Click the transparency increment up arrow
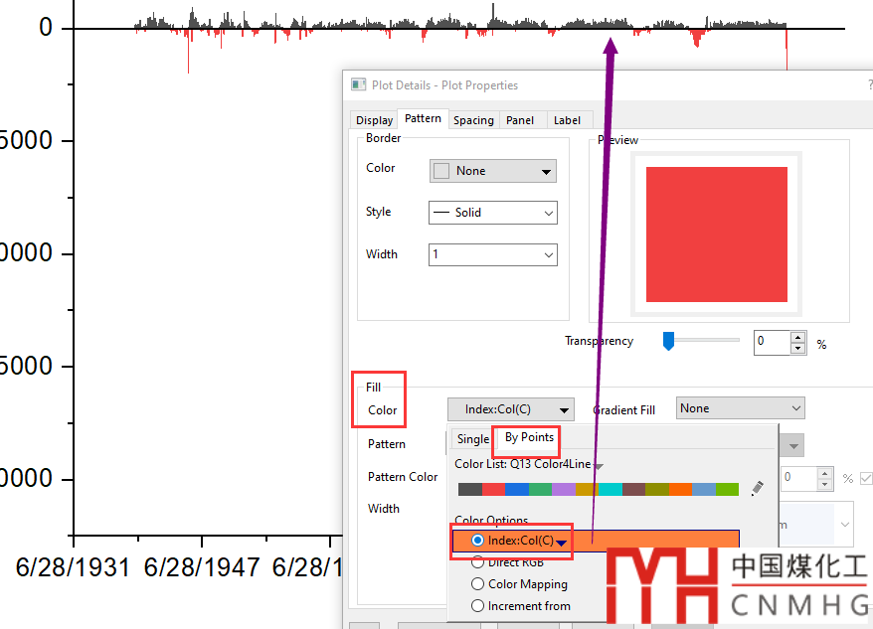Screen dimensions: 873x629 [x=797, y=337]
